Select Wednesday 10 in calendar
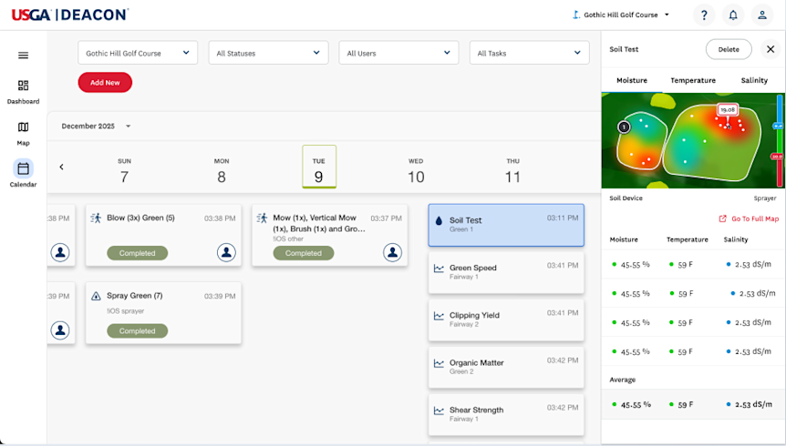This screenshot has height=446, width=786. [x=416, y=171]
